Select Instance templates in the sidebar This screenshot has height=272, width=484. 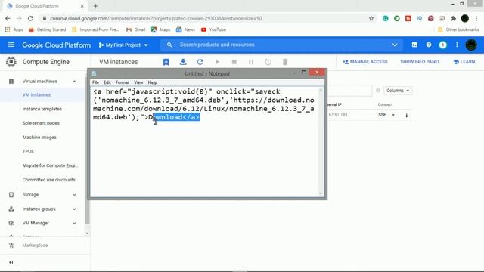[x=42, y=109]
